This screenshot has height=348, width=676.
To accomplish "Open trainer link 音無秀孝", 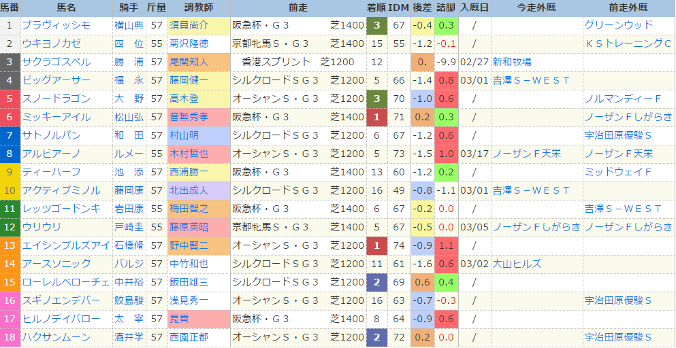I will (x=189, y=117).
